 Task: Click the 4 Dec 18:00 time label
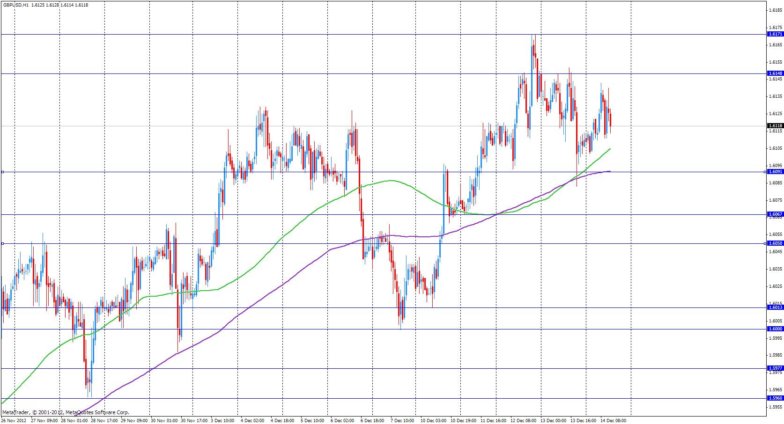[282, 421]
